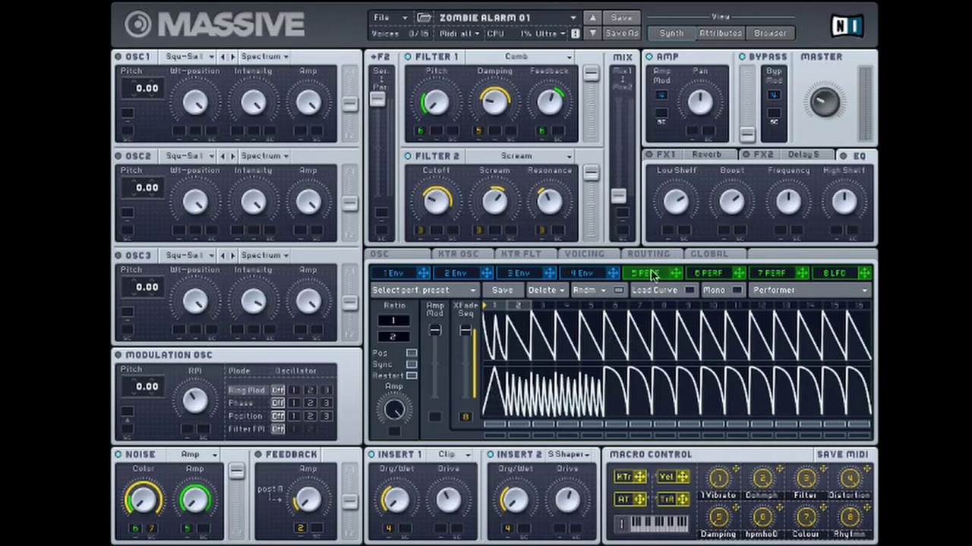
Task: Click Save perf preset button
Action: [502, 290]
